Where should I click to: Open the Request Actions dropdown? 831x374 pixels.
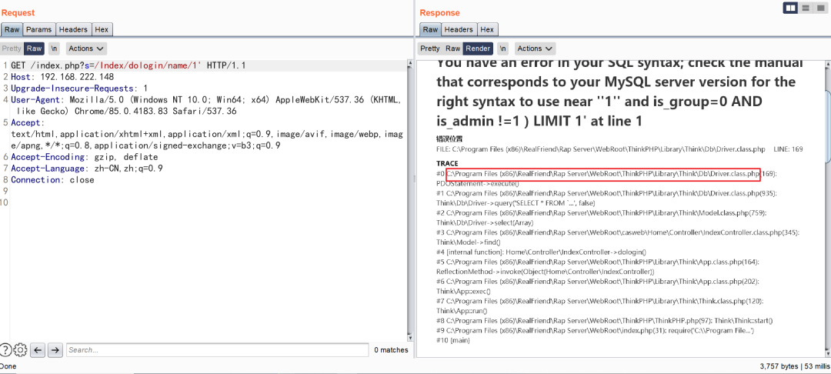[86, 48]
